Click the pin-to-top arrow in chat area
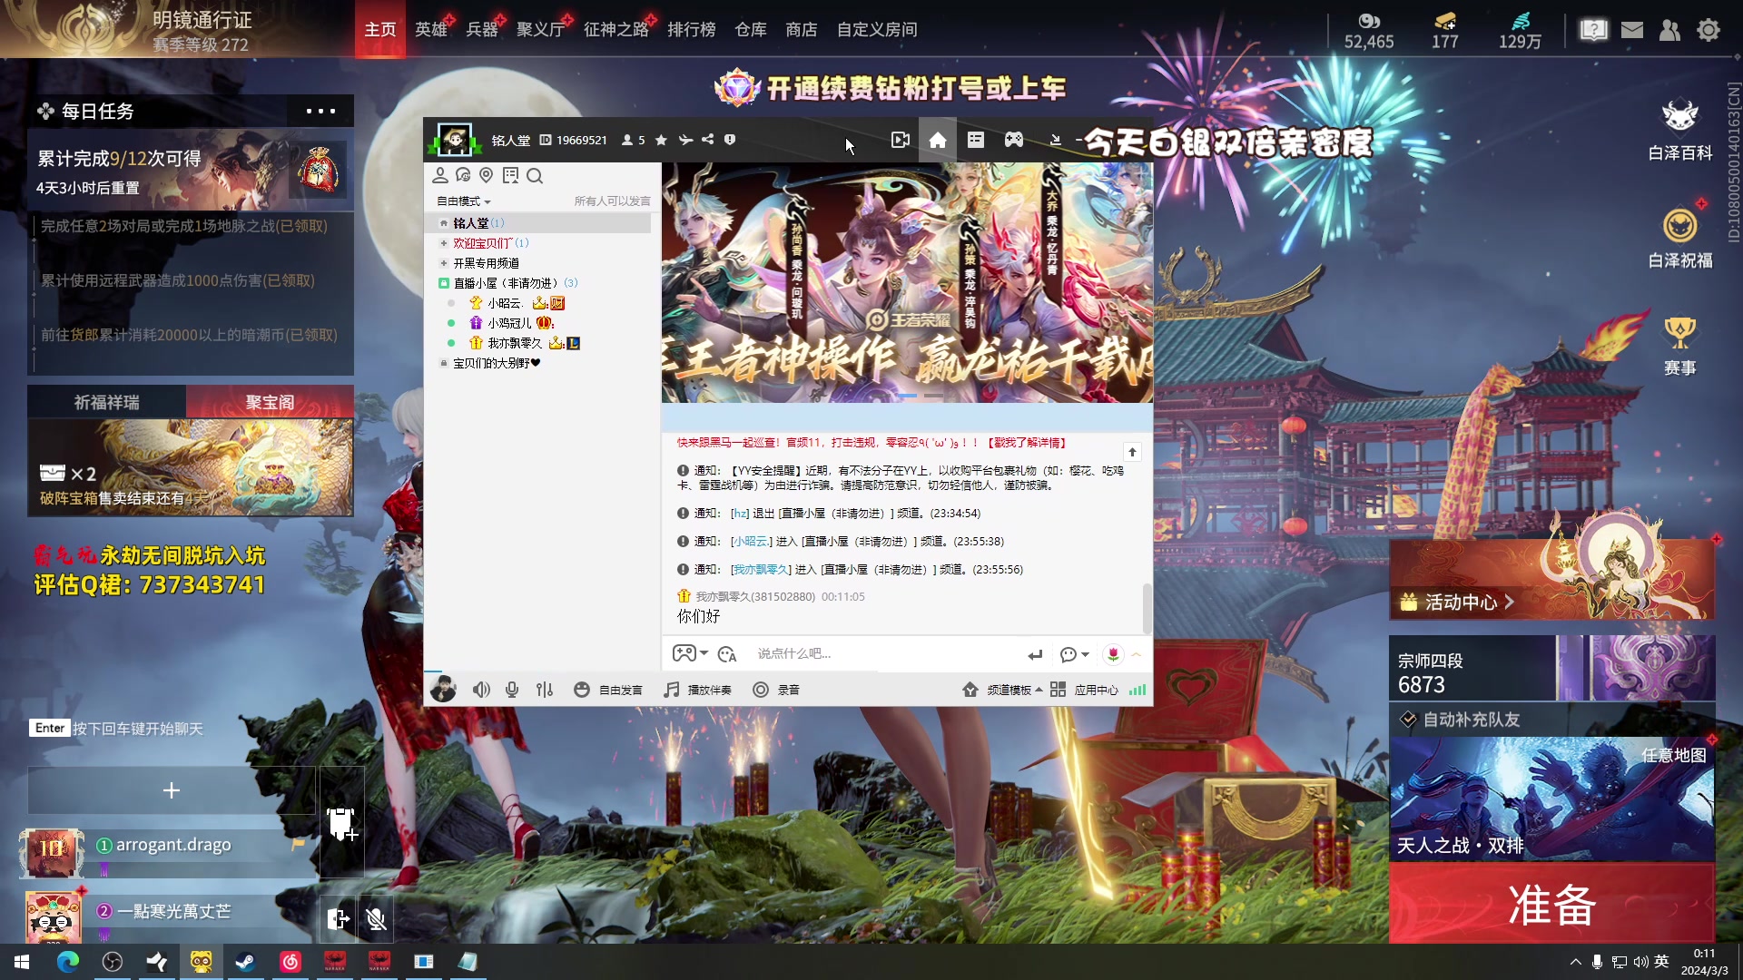 click(x=1132, y=452)
